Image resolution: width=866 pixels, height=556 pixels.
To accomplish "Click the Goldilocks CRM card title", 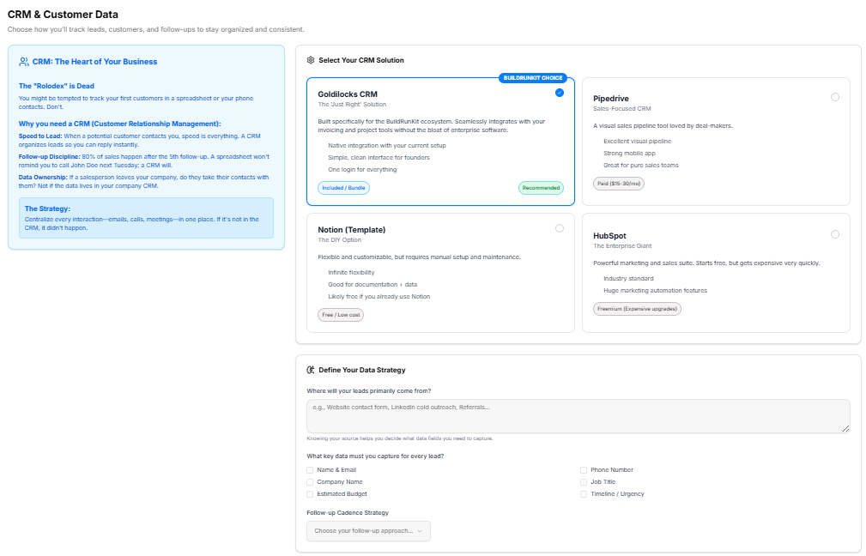I will tap(348, 94).
